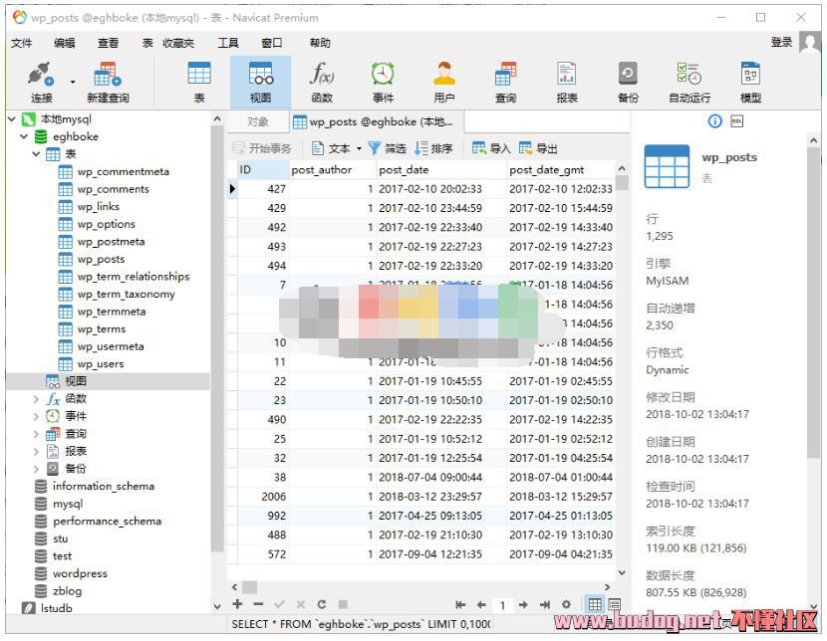827x641 pixels.
Task: Go to last page of records
Action: [x=545, y=604]
